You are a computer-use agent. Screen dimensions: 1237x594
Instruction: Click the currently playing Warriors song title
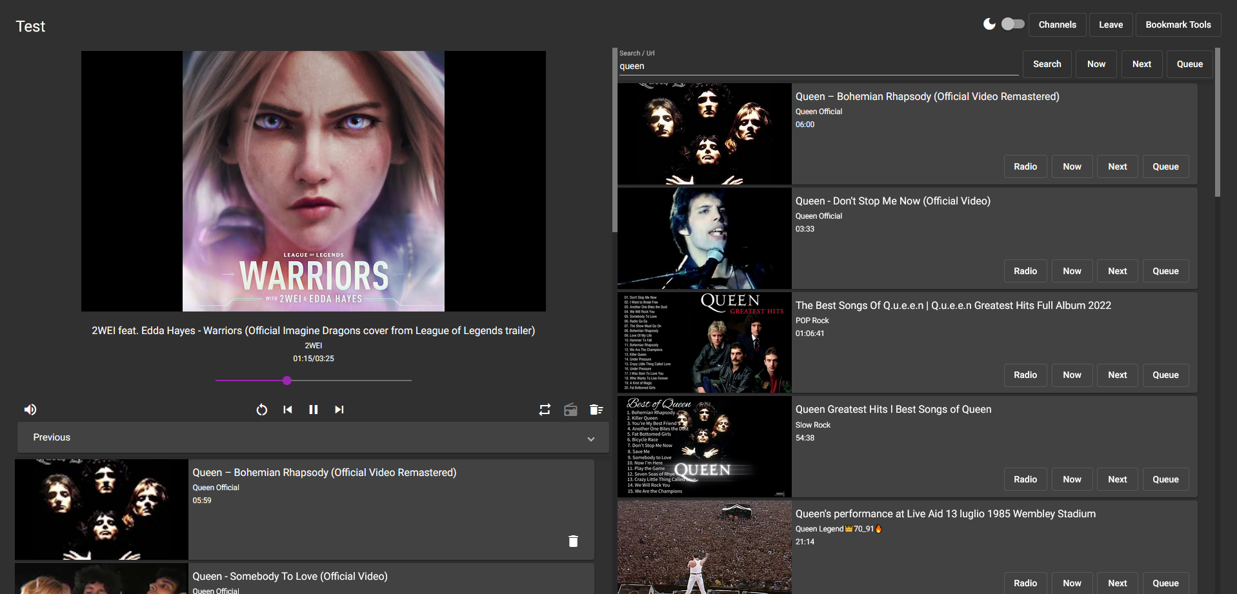(x=314, y=330)
